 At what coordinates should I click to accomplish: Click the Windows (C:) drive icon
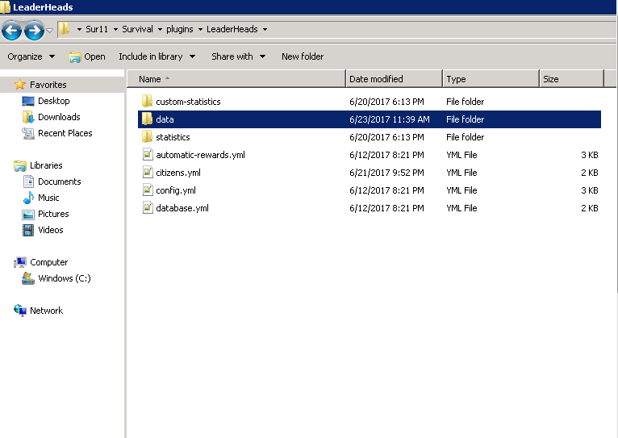28,278
